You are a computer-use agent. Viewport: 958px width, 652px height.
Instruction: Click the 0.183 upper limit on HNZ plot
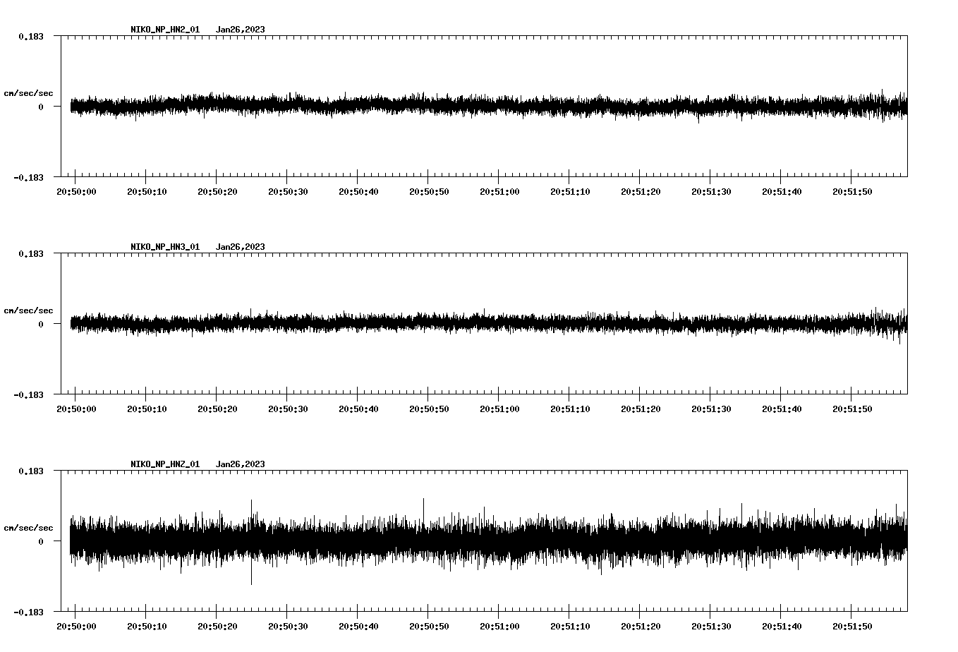31,471
